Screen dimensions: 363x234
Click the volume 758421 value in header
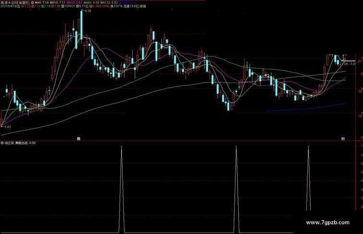pyautogui.click(x=69, y=6)
